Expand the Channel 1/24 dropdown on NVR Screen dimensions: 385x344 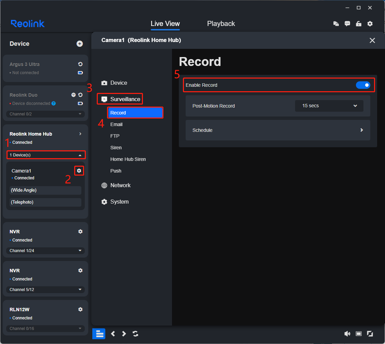tap(45, 250)
